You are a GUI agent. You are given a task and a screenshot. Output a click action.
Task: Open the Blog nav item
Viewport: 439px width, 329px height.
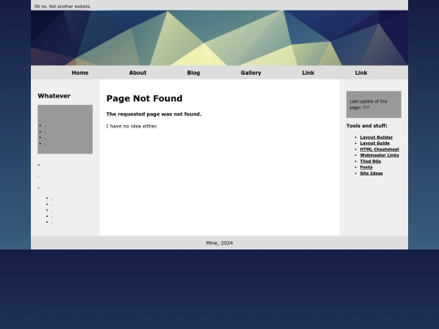tap(193, 73)
